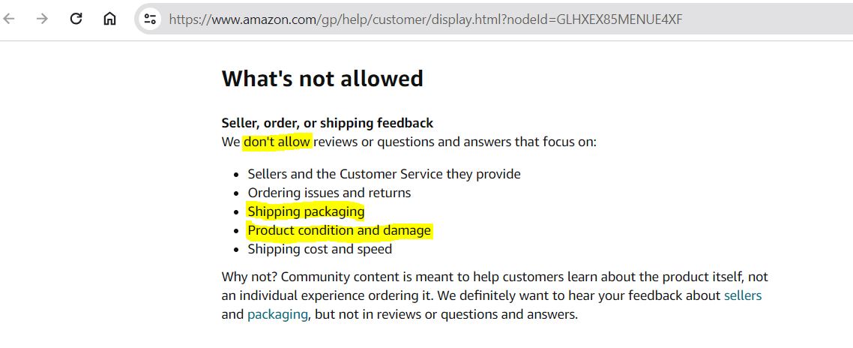Click the "Why not?" paragraph start

click(249, 277)
